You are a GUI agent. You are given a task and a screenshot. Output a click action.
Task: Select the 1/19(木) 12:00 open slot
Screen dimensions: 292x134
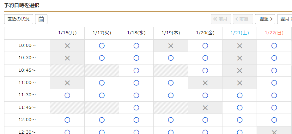pyautogui.click(x=171, y=120)
